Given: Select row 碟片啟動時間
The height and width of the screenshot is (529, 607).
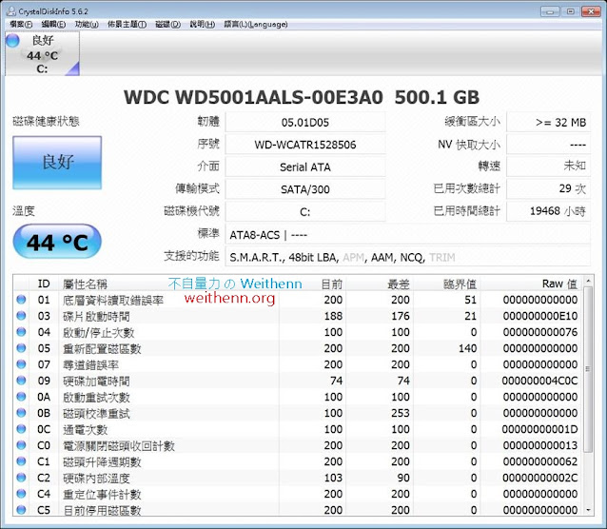Looking at the screenshot, I should (x=298, y=316).
